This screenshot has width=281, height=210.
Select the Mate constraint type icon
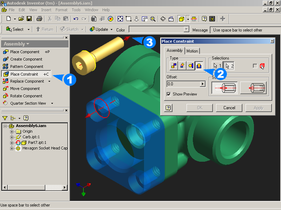(x=174, y=65)
